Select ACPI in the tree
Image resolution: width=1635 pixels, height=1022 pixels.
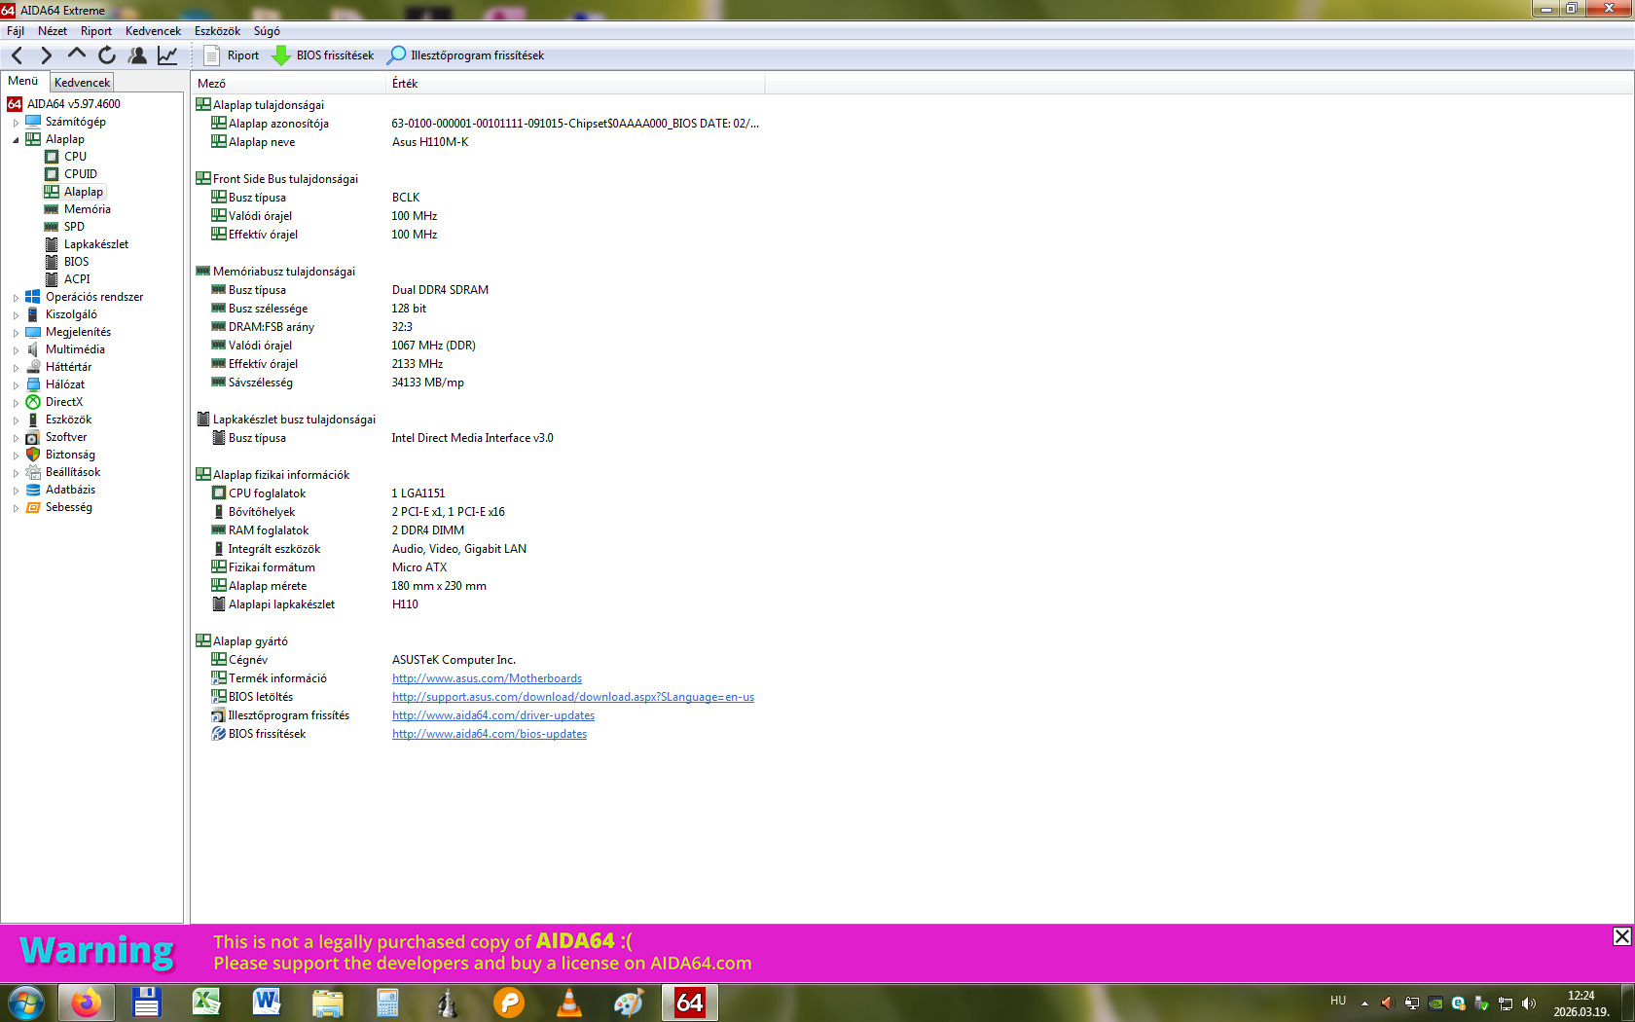click(x=77, y=279)
